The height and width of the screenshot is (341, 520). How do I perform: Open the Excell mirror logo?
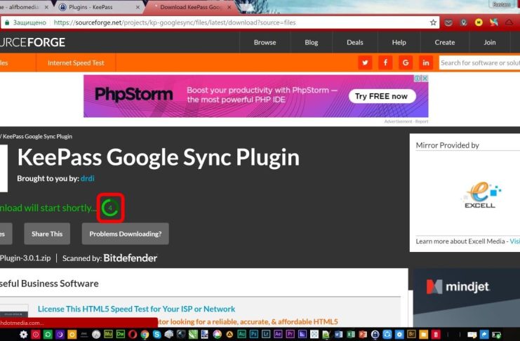pos(480,195)
